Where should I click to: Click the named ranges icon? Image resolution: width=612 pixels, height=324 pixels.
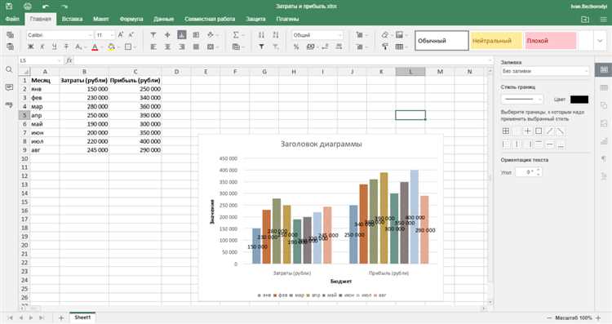[236, 47]
